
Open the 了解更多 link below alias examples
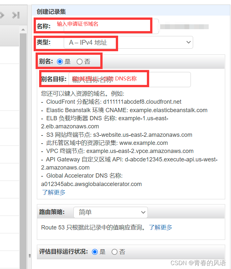pyautogui.click(x=54, y=192)
